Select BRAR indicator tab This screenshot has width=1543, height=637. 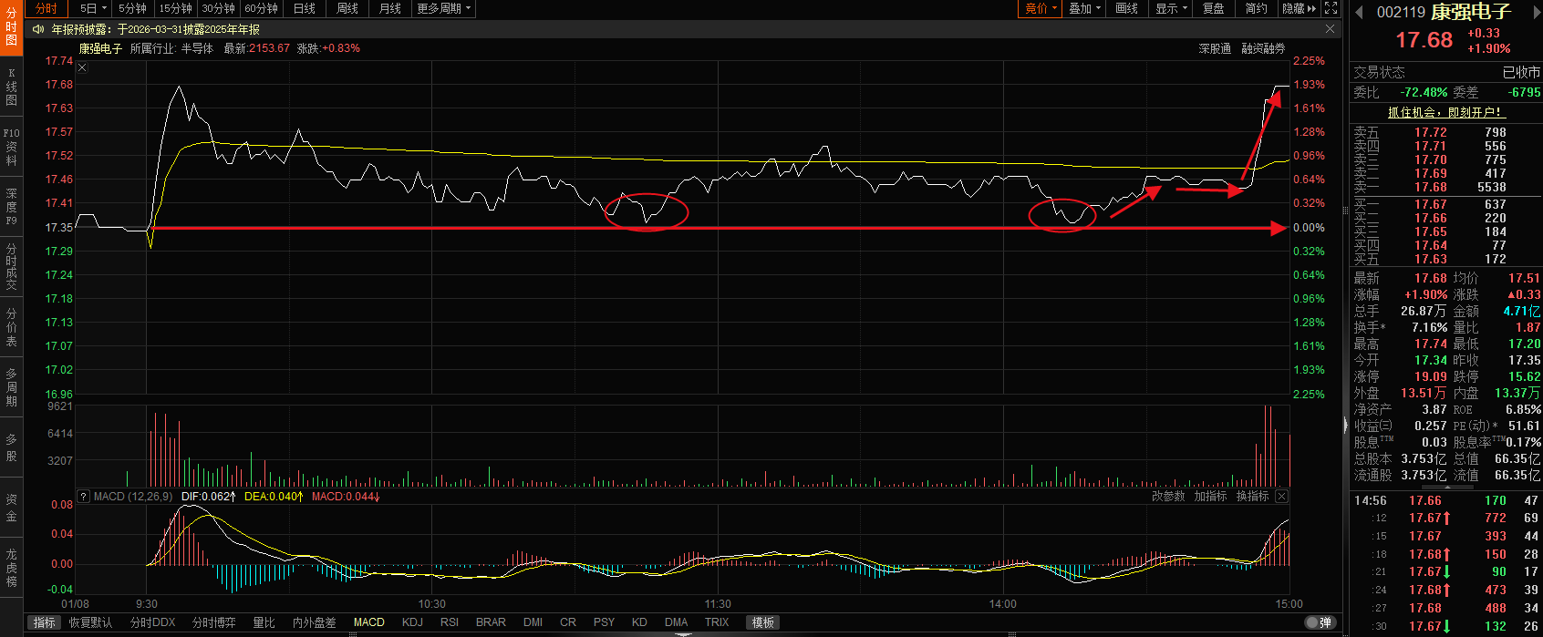click(491, 622)
